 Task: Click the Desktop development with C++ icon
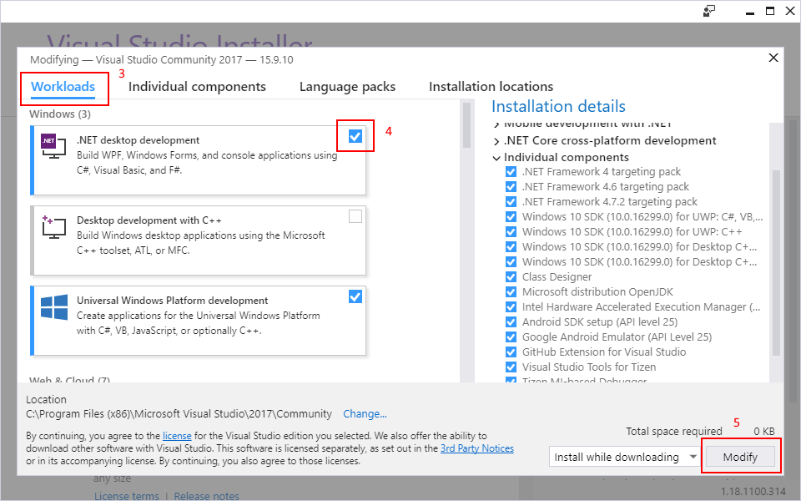(53, 227)
